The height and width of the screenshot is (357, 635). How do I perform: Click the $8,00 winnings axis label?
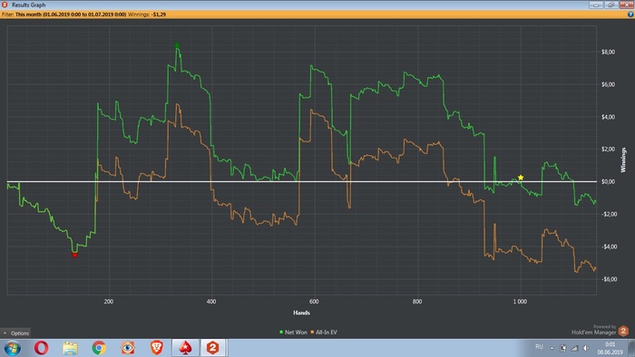[608, 52]
